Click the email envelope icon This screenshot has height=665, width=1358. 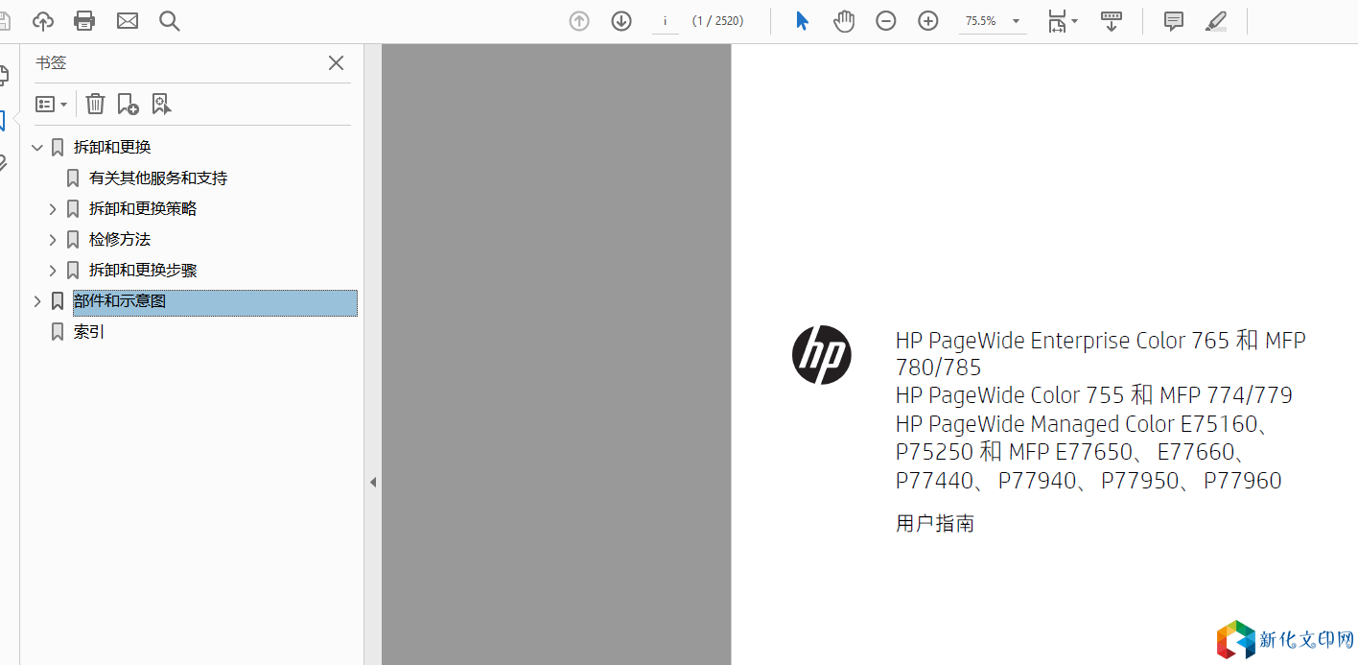coord(128,21)
